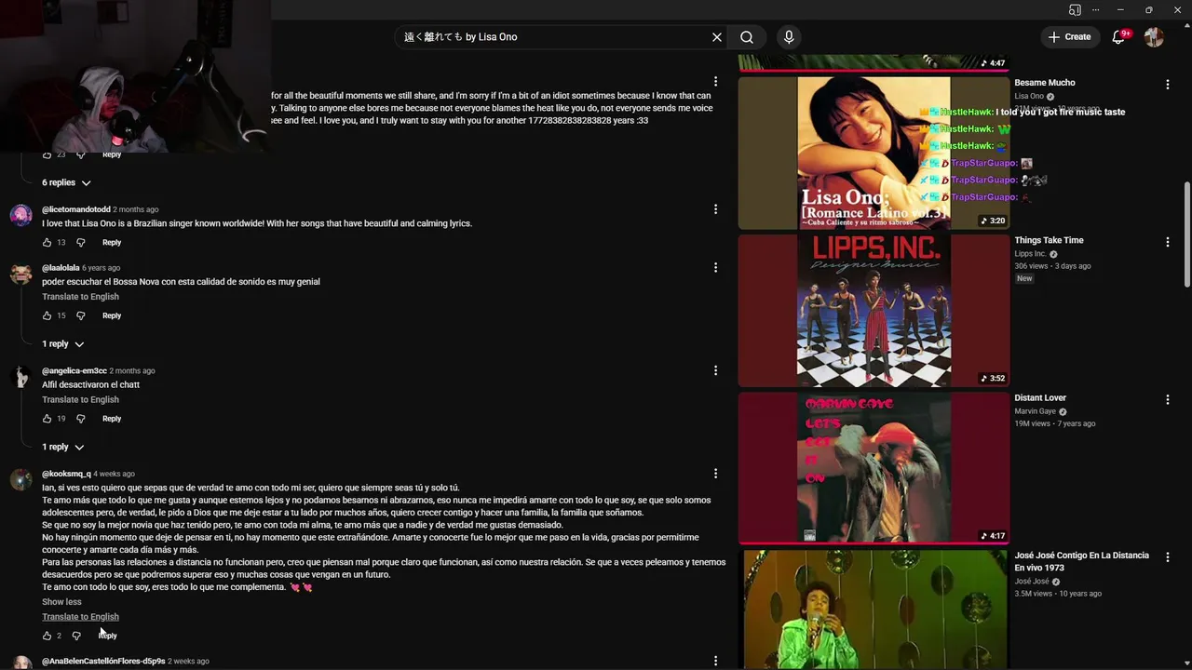Open options menu for @laalolala comment
The width and height of the screenshot is (1192, 670).
point(715,268)
